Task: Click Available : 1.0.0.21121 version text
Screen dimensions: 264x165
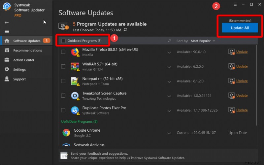Action: click(194, 96)
